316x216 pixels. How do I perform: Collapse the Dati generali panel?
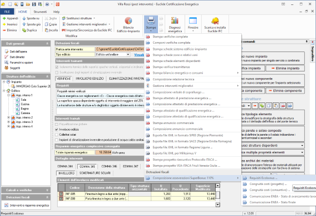47,44
